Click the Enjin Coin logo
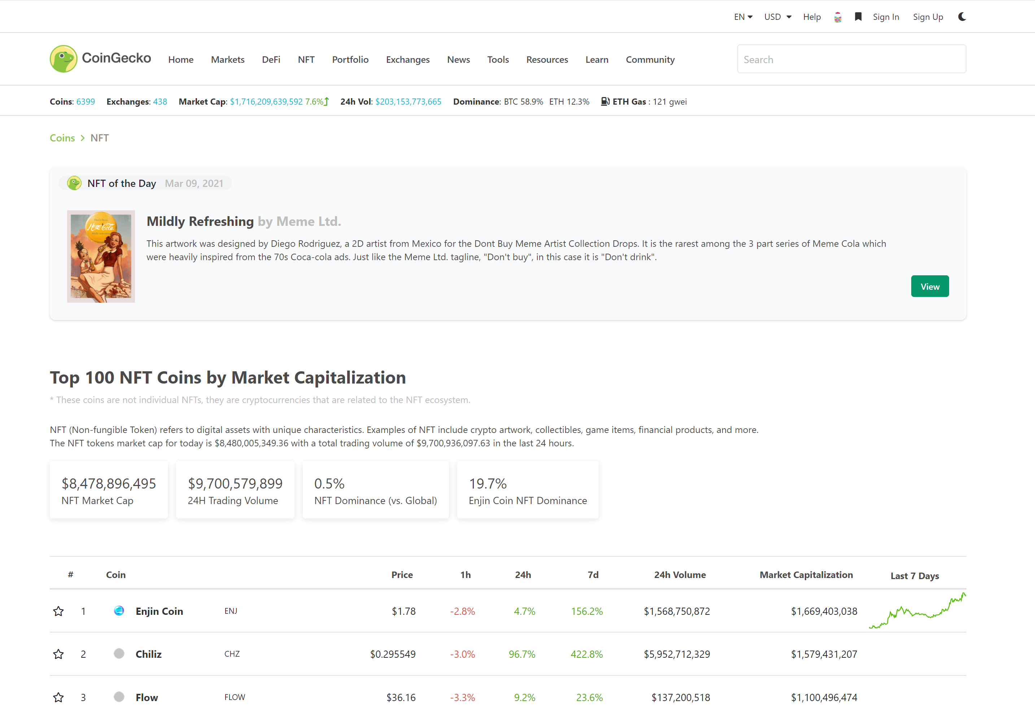This screenshot has height=709, width=1035. click(x=118, y=611)
